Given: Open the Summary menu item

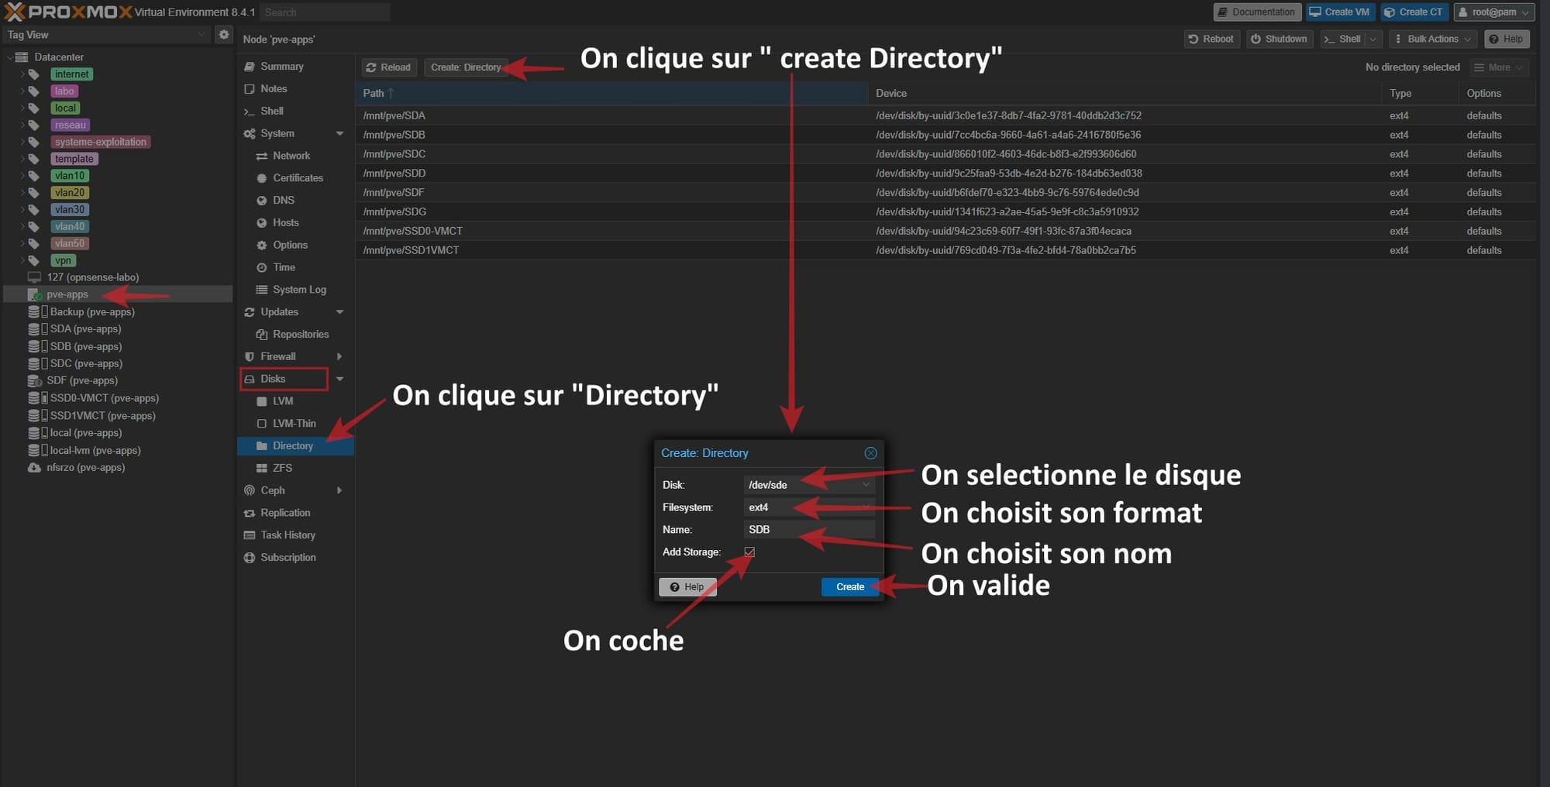Looking at the screenshot, I should (281, 67).
